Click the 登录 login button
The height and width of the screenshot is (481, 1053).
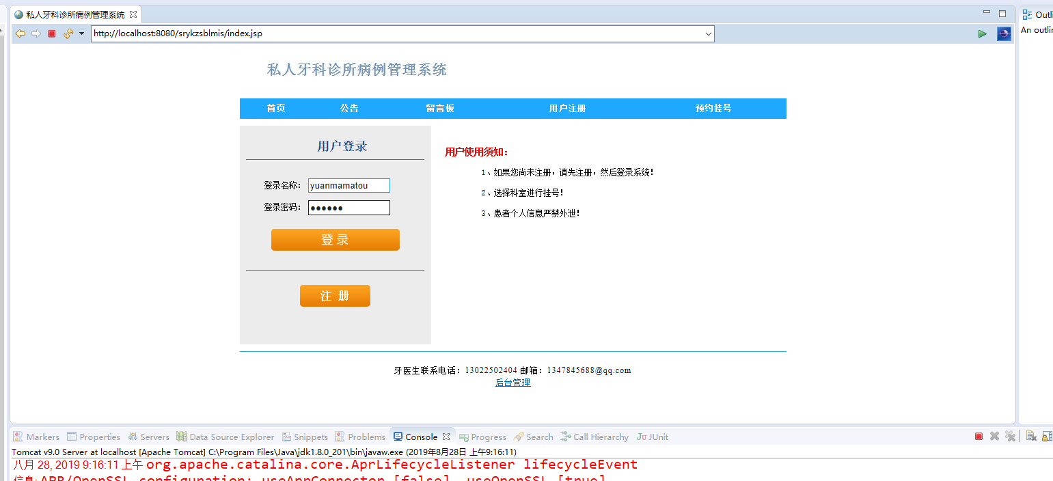pyautogui.click(x=335, y=240)
